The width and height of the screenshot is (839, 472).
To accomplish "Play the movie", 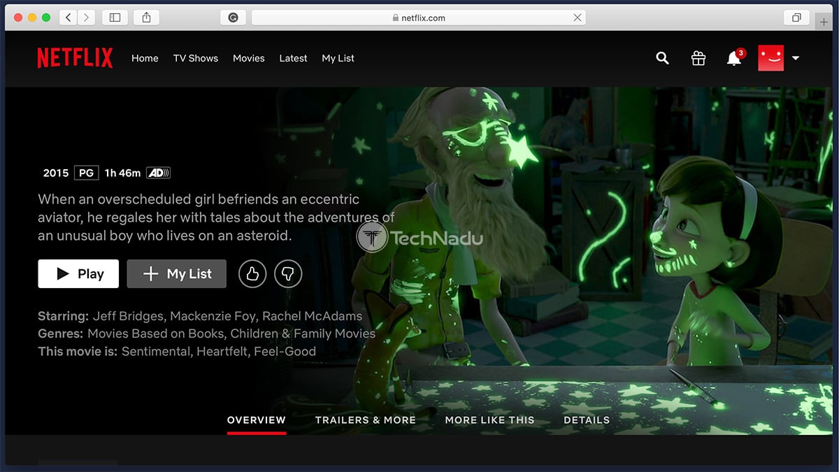I will (x=78, y=274).
